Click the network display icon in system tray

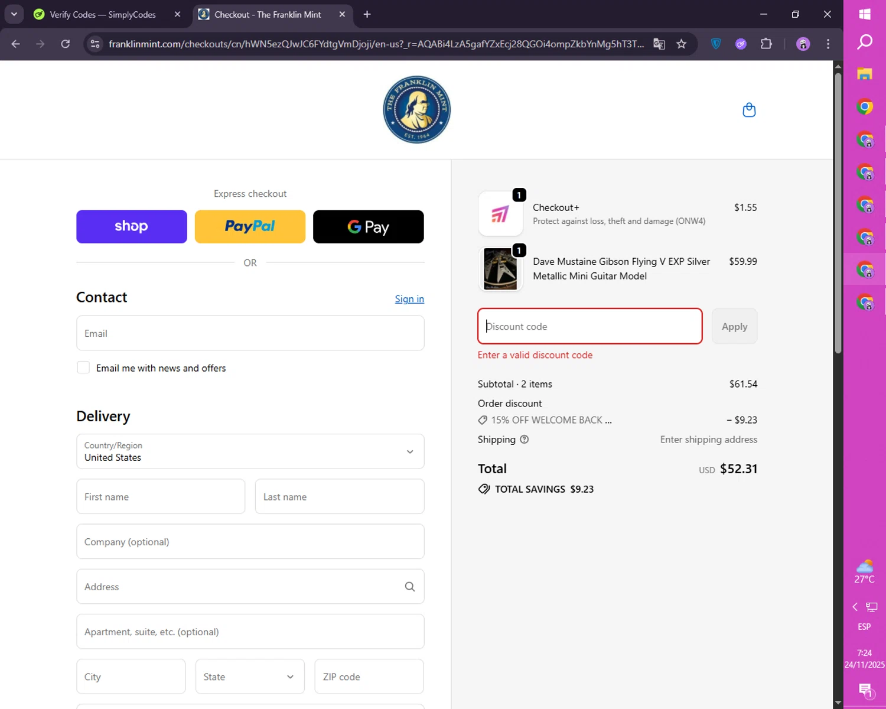(x=872, y=607)
